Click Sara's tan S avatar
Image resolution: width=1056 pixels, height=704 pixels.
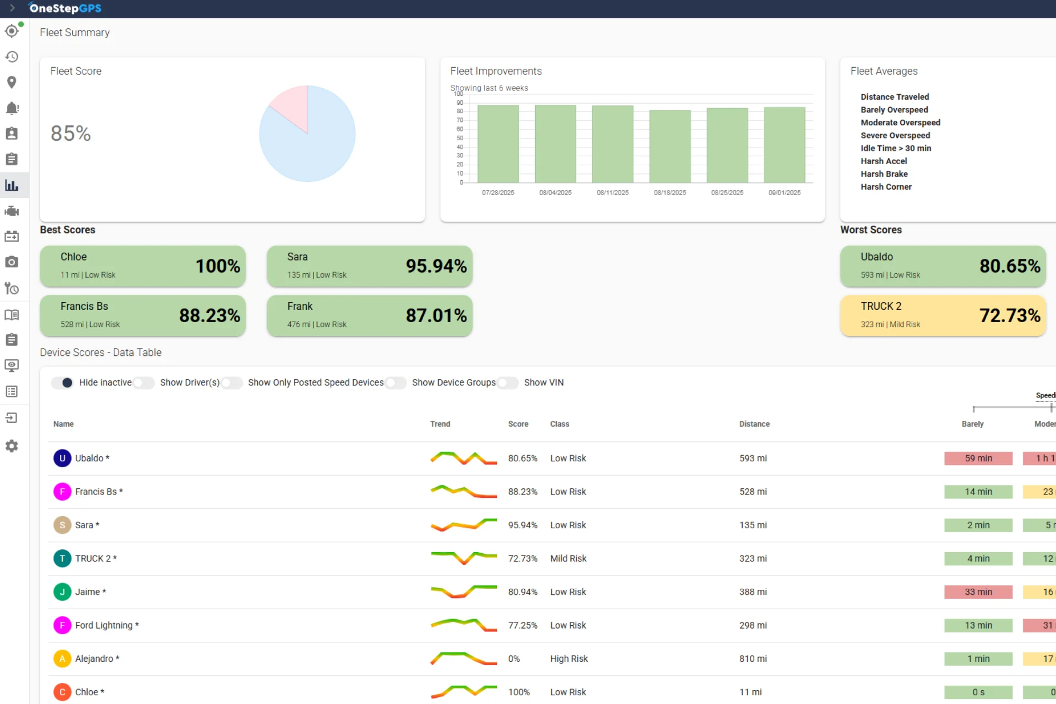pos(62,525)
